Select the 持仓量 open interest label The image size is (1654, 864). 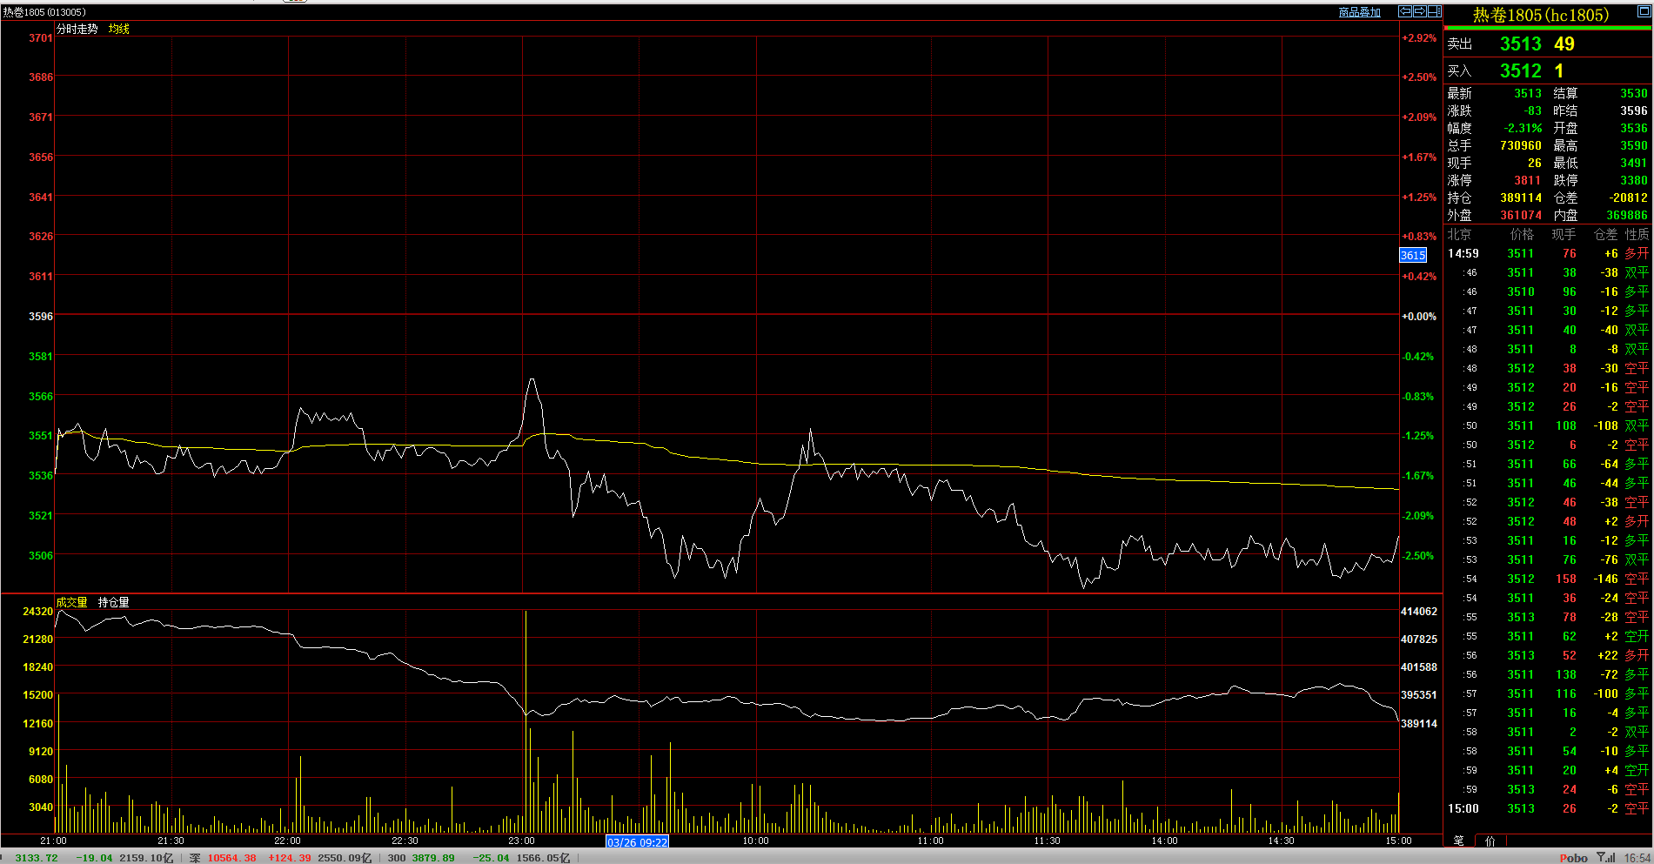click(113, 602)
